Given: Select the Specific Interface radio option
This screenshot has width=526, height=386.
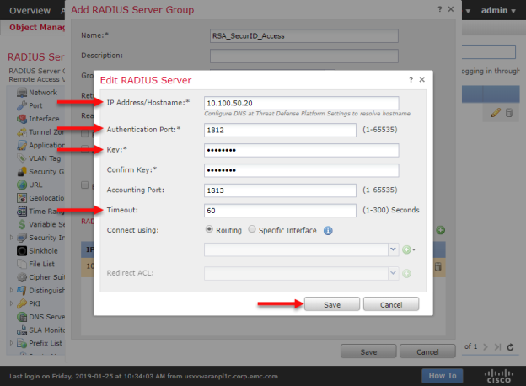Looking at the screenshot, I should [x=253, y=230].
